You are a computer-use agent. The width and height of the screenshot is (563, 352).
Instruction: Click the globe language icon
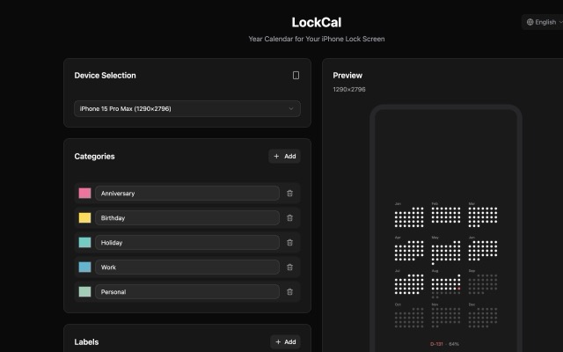coord(530,22)
